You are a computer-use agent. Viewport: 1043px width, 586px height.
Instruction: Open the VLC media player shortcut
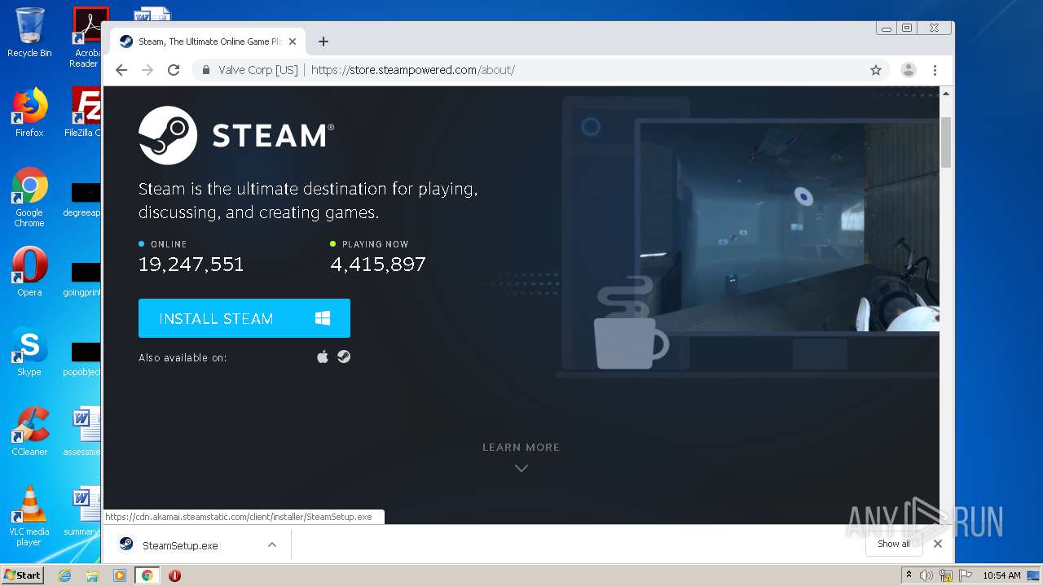point(29,516)
